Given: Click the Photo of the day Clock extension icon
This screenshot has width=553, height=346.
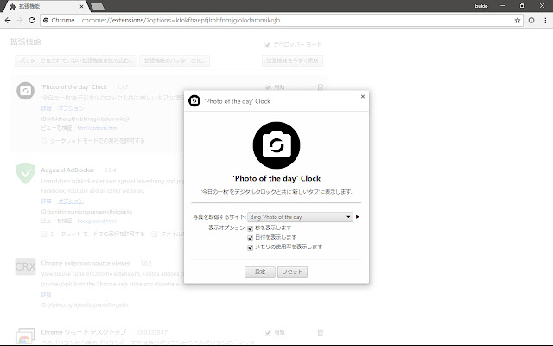Looking at the screenshot, I should (x=25, y=91).
